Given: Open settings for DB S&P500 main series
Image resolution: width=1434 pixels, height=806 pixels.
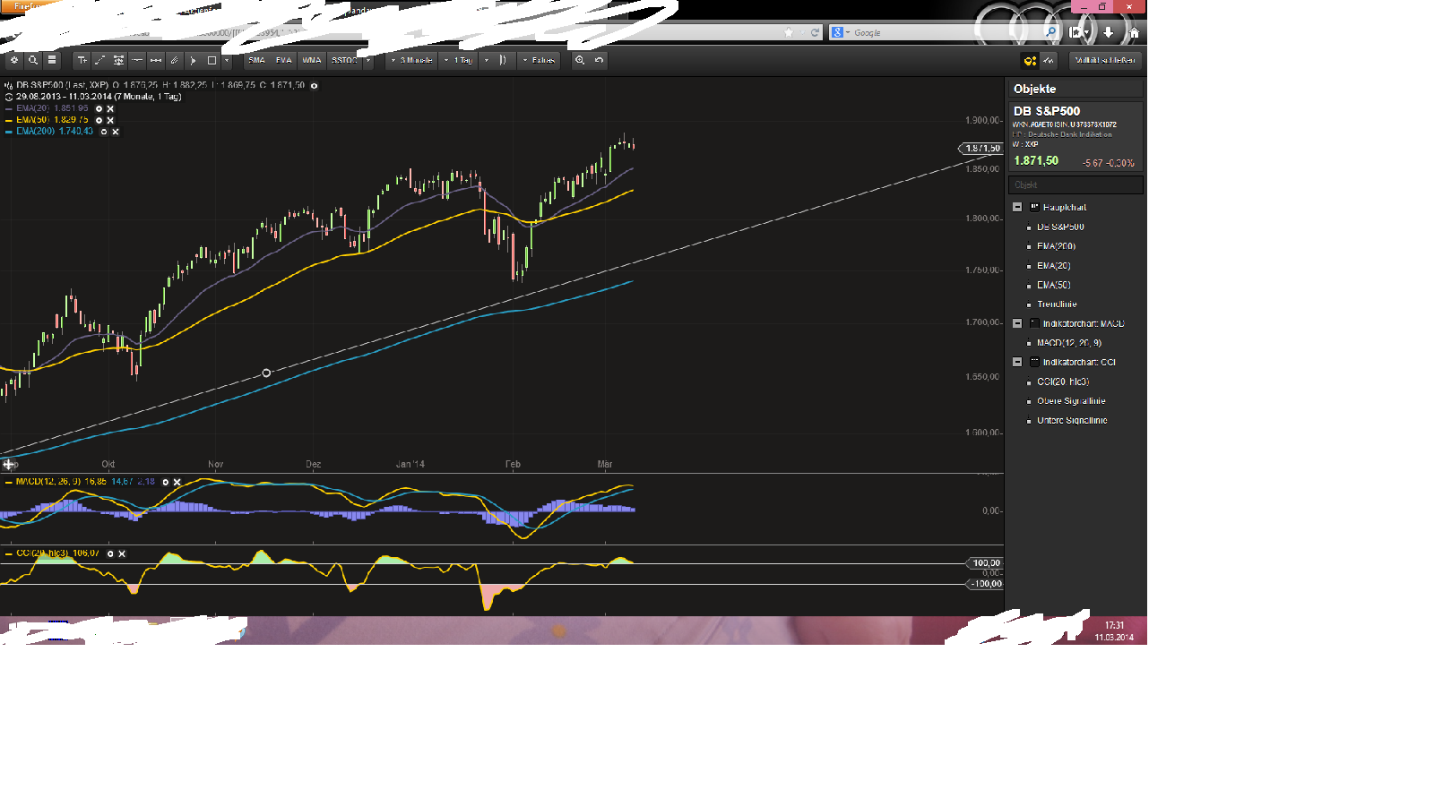Looking at the screenshot, I should [314, 86].
